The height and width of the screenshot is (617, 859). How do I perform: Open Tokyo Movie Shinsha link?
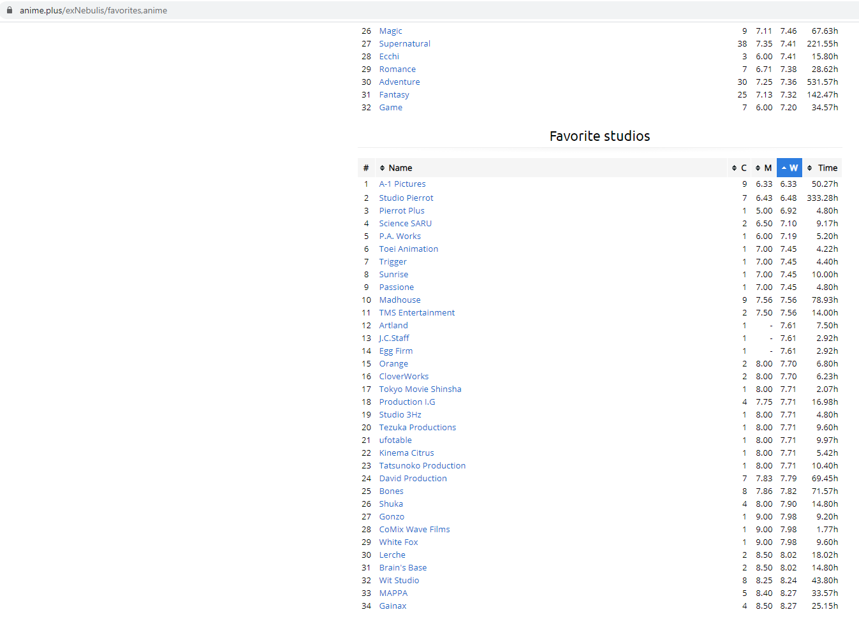pos(420,389)
